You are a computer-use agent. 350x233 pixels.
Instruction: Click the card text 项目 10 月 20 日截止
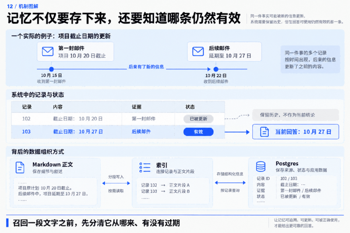(x=82, y=56)
